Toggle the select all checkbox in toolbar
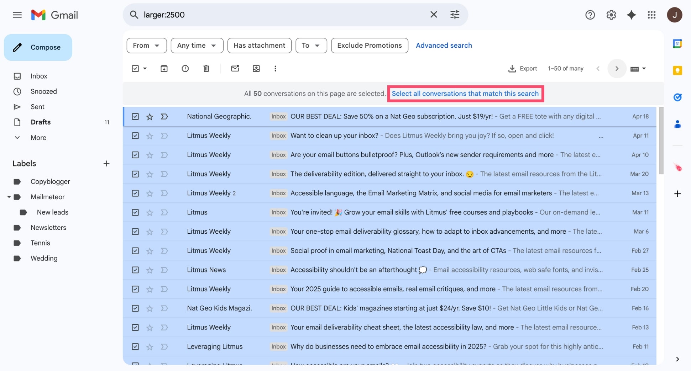This screenshot has height=371, width=691. coord(135,69)
